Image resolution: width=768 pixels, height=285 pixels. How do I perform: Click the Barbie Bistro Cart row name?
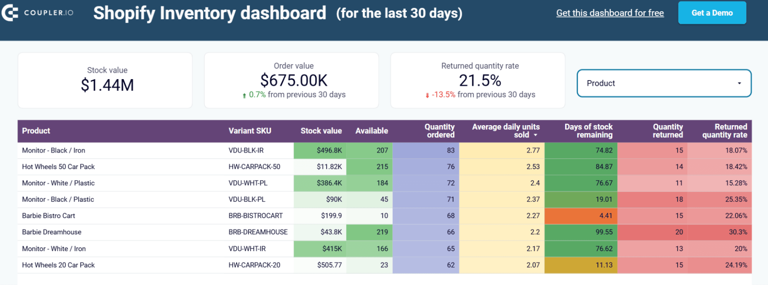coord(48,216)
